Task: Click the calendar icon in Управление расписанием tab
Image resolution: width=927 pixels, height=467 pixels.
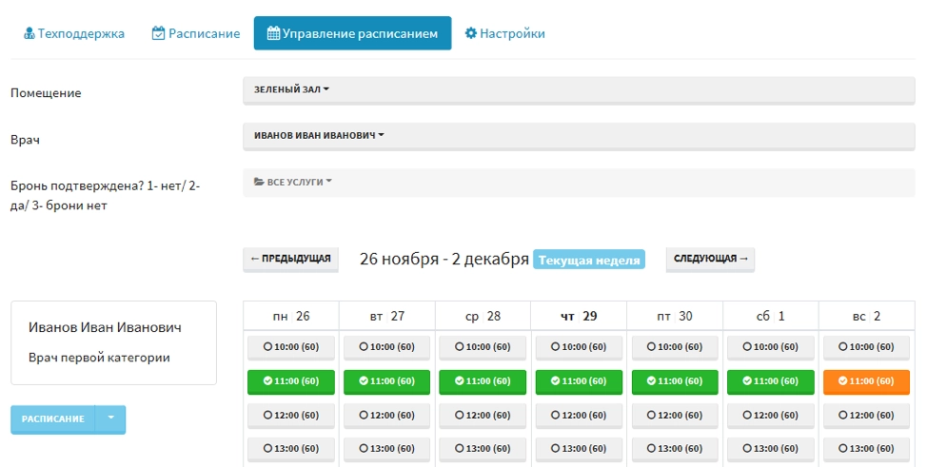Action: tap(273, 33)
